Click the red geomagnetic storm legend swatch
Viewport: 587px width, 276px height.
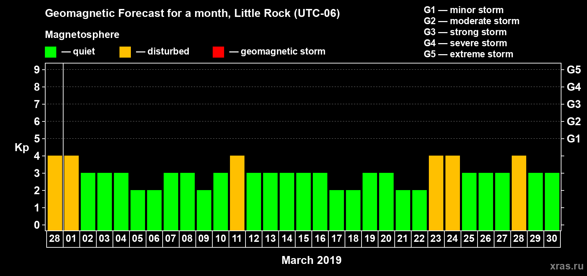pos(218,52)
